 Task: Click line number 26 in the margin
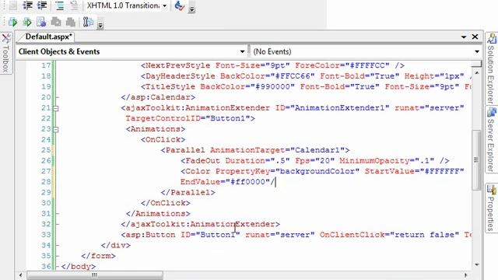pyautogui.click(x=46, y=161)
